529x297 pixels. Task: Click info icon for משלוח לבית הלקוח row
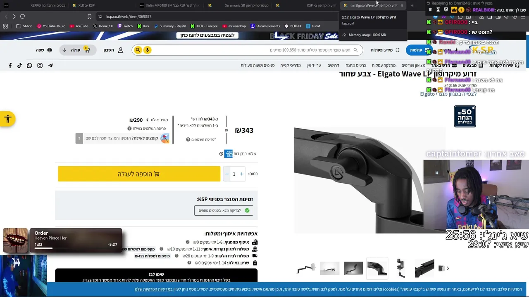pos(176,256)
